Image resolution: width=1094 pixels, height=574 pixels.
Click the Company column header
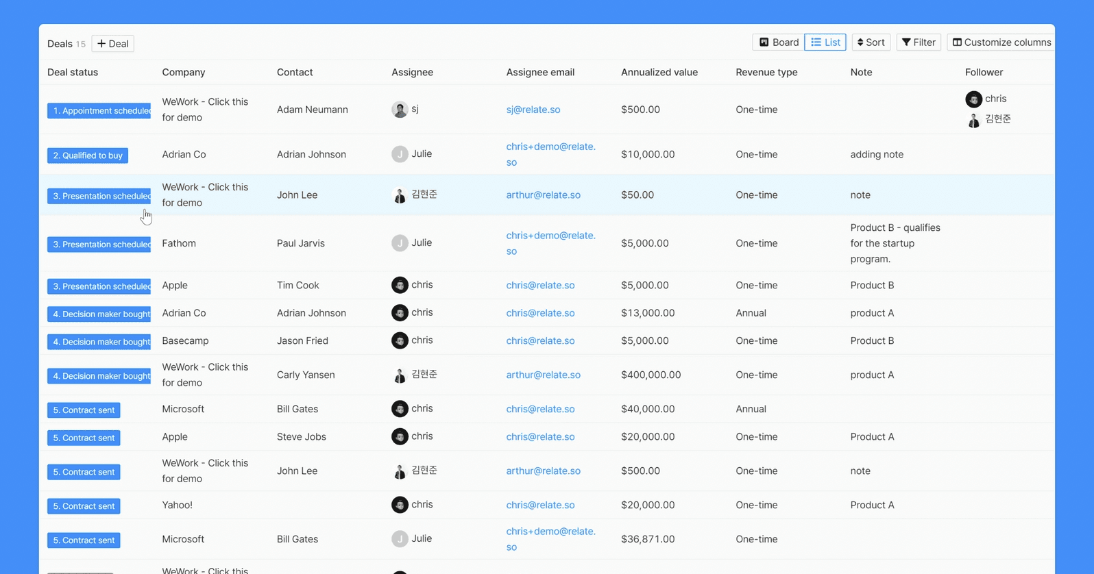(184, 72)
